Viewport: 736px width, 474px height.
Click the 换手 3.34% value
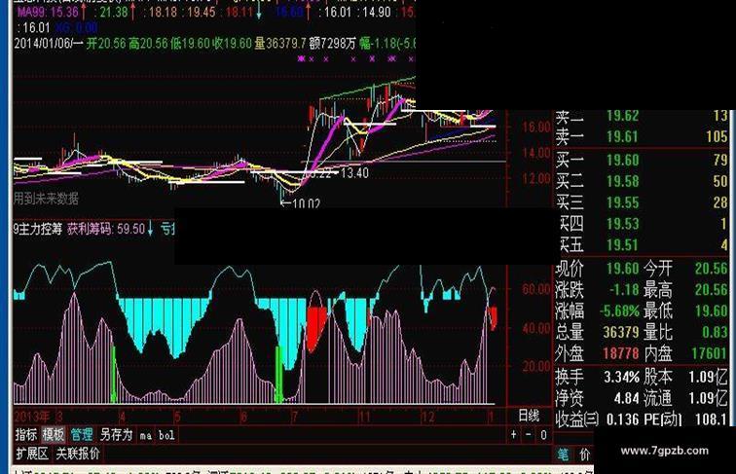pos(621,377)
